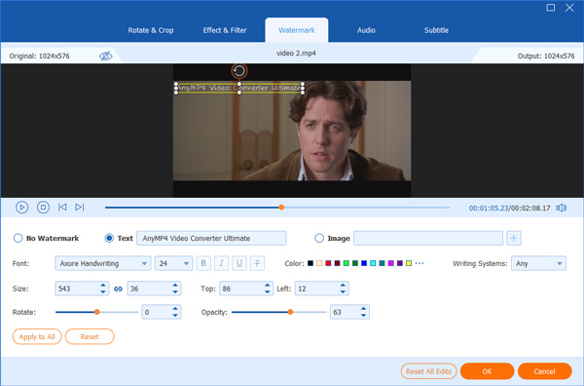Open the Subtitle tab

[x=436, y=30]
